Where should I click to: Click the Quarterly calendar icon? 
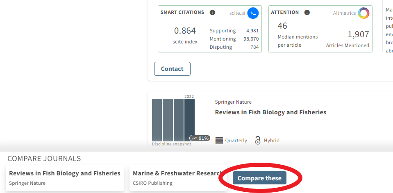coord(219,141)
